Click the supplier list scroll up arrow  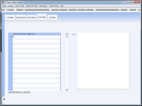pos(67,34)
